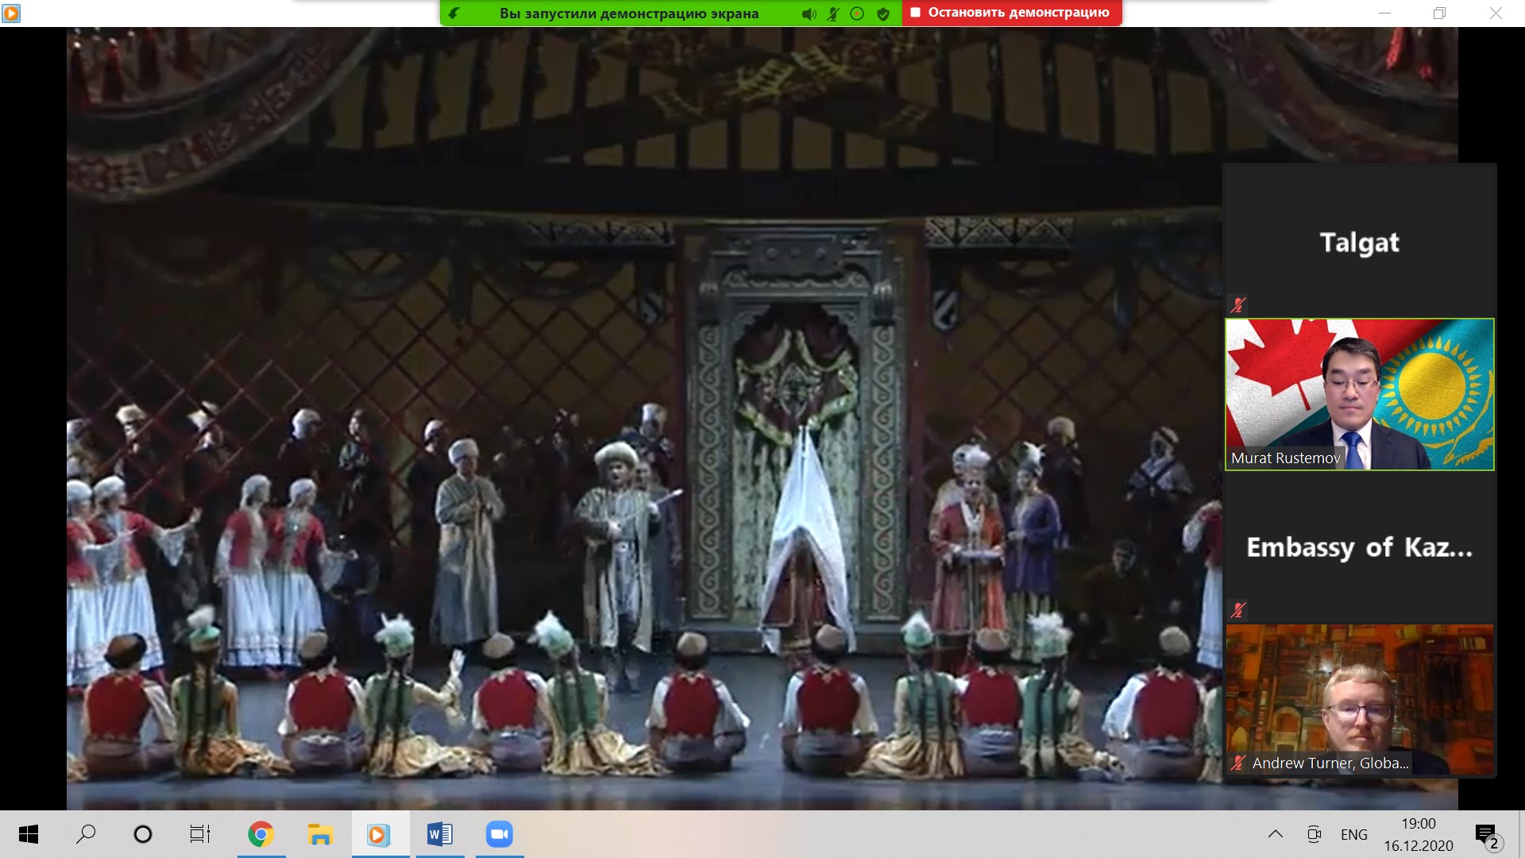Open the Windows Start menu
The width and height of the screenshot is (1525, 858).
(29, 834)
